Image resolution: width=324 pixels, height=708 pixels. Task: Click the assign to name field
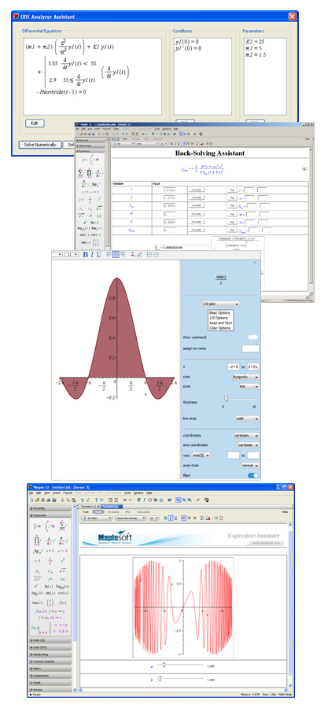[x=250, y=348]
